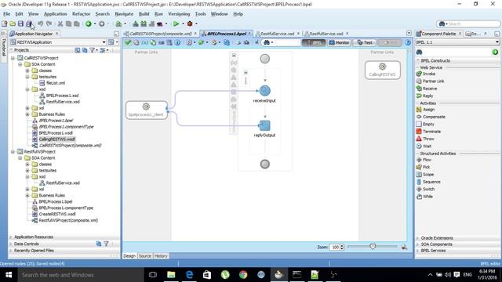Select the replyOutput activity on canvas
The height and width of the screenshot is (282, 502).
click(265, 125)
